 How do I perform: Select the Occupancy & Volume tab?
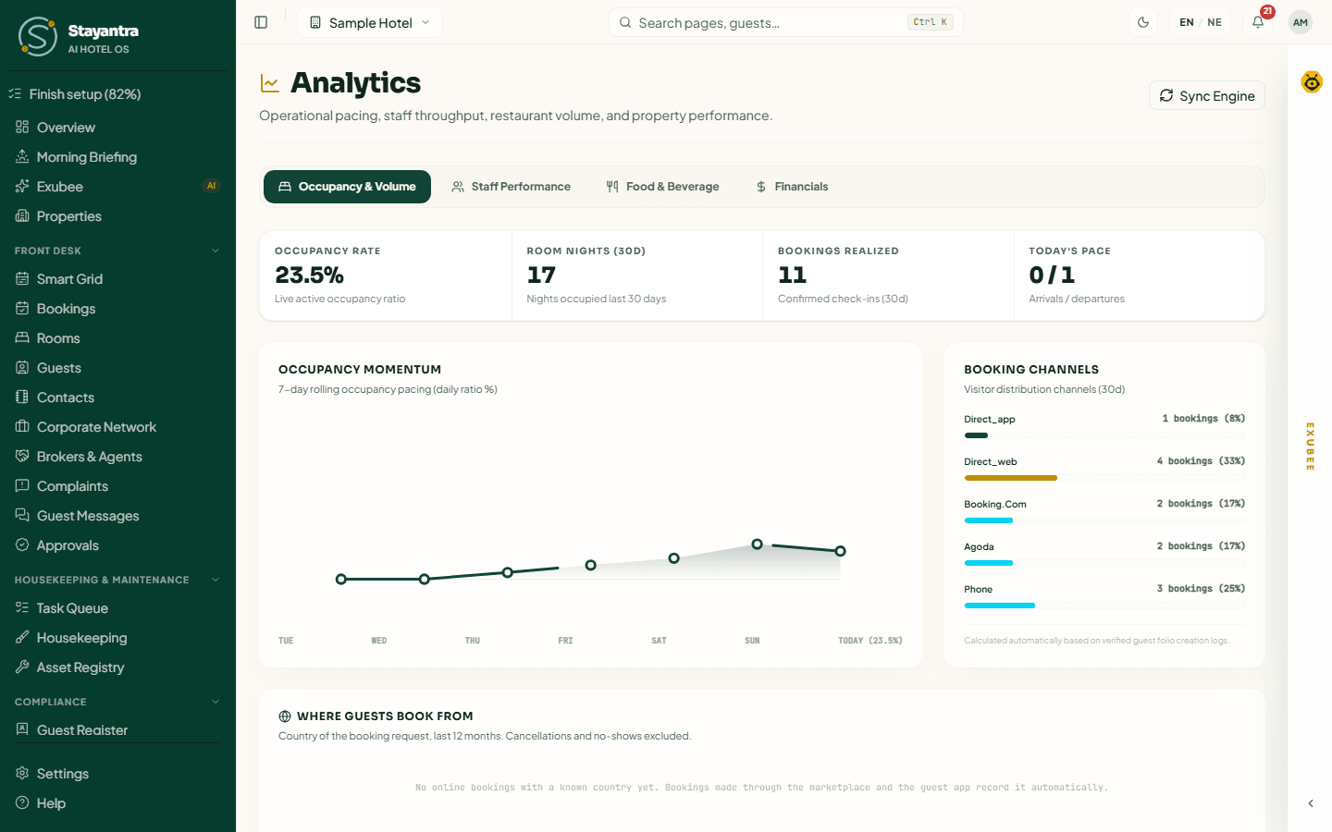pos(347,187)
